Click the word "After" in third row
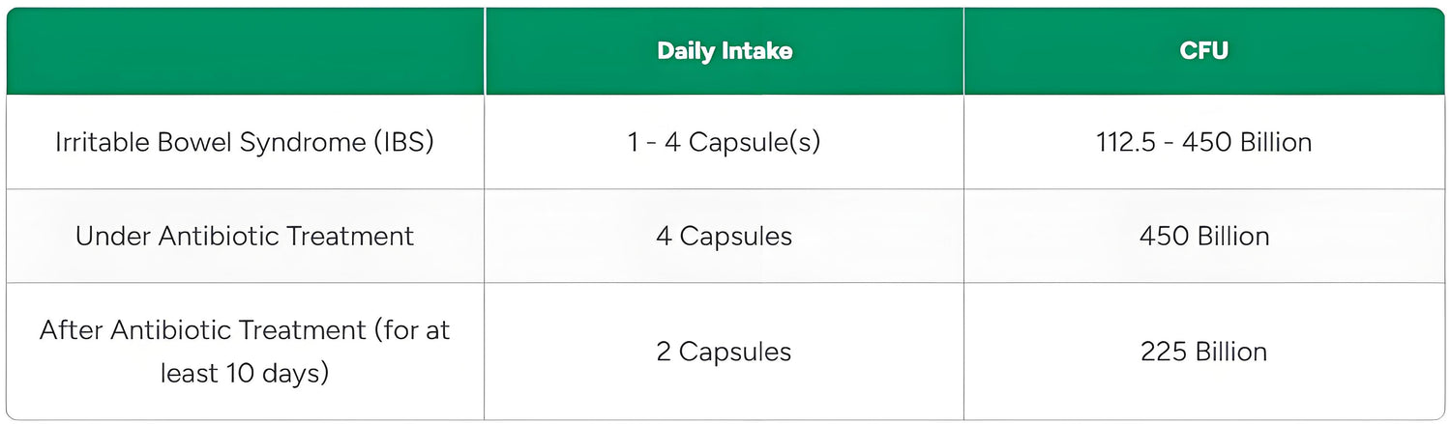The width and height of the screenshot is (1451, 424). click(71, 329)
